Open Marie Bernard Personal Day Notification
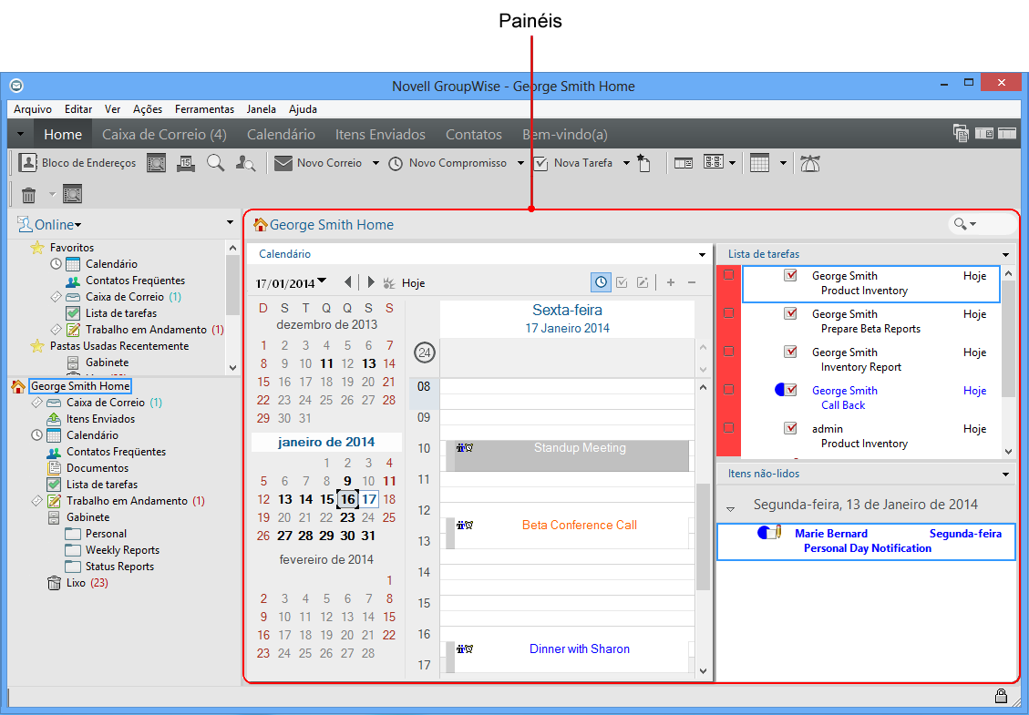 click(866, 541)
